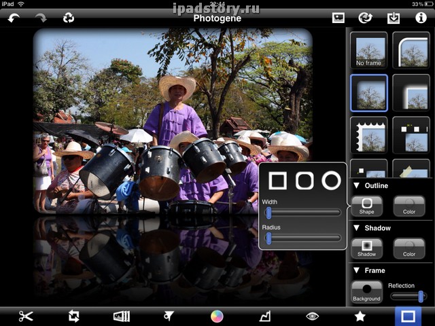The image size is (435, 326).
Task: Open the color wheel adjustments tool
Action: point(217,316)
